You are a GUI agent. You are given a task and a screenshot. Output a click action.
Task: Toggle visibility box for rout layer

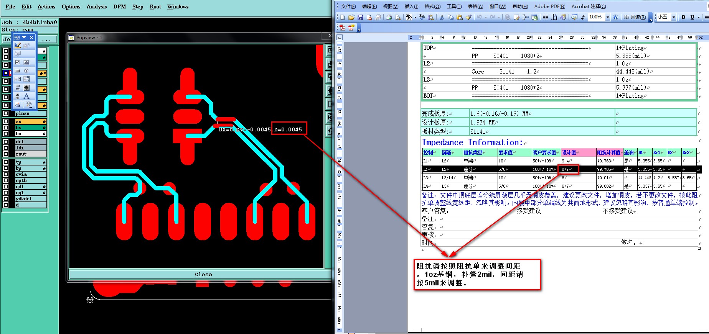(6, 154)
